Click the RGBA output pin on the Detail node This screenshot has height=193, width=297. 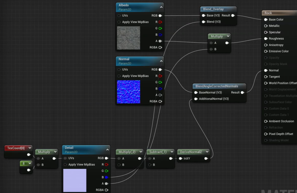(107, 190)
